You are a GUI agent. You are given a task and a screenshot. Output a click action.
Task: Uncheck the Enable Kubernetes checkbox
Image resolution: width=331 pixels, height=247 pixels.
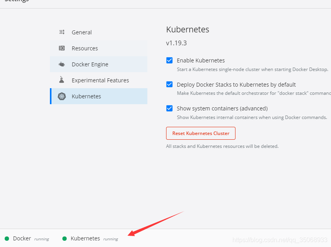pyautogui.click(x=169, y=60)
